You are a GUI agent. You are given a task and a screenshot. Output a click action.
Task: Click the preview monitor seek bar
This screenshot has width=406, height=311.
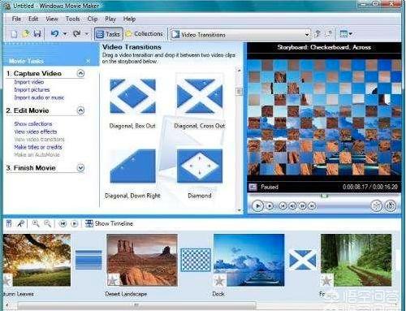[x=324, y=196]
